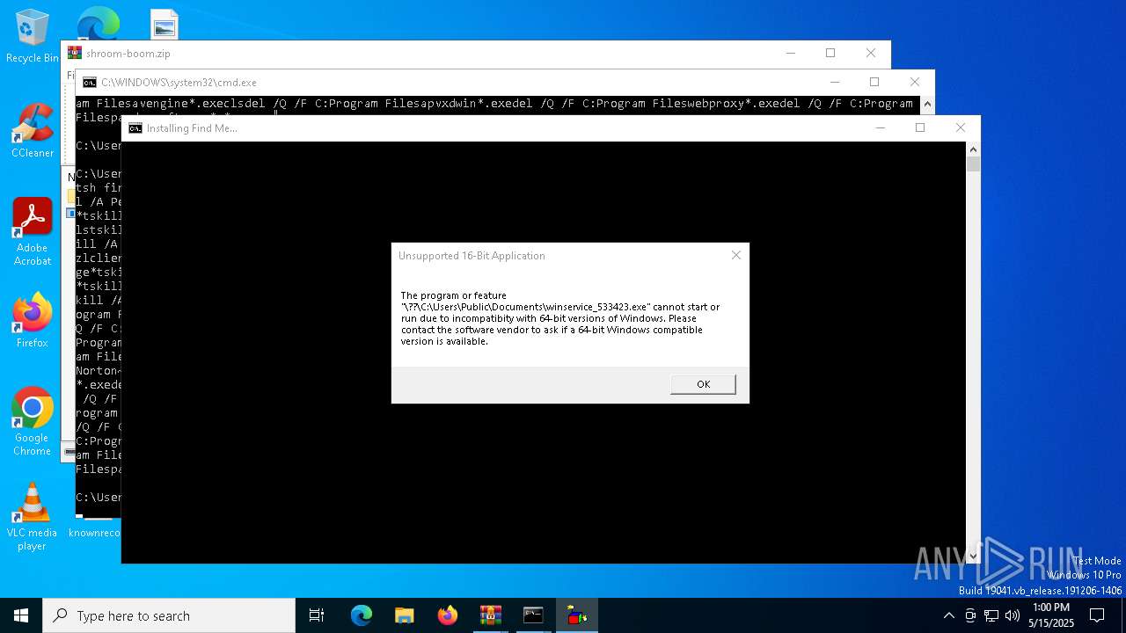The image size is (1126, 633).
Task: Open the tray icon next to the network icon
Action: click(x=970, y=615)
